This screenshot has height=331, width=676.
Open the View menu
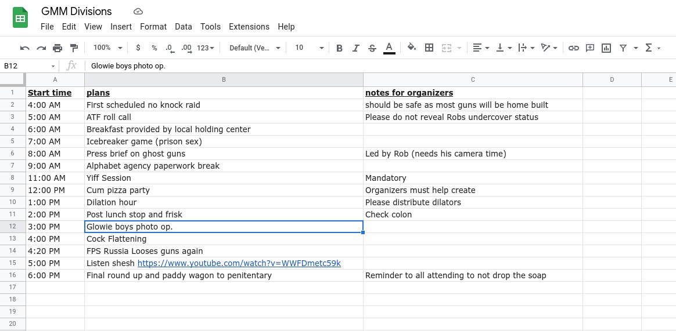(93, 27)
